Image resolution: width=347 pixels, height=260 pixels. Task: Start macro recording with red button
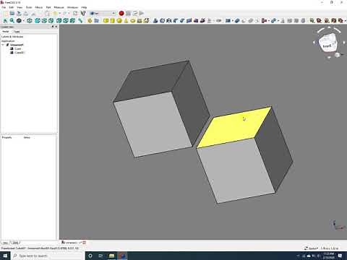pyautogui.click(x=121, y=13)
